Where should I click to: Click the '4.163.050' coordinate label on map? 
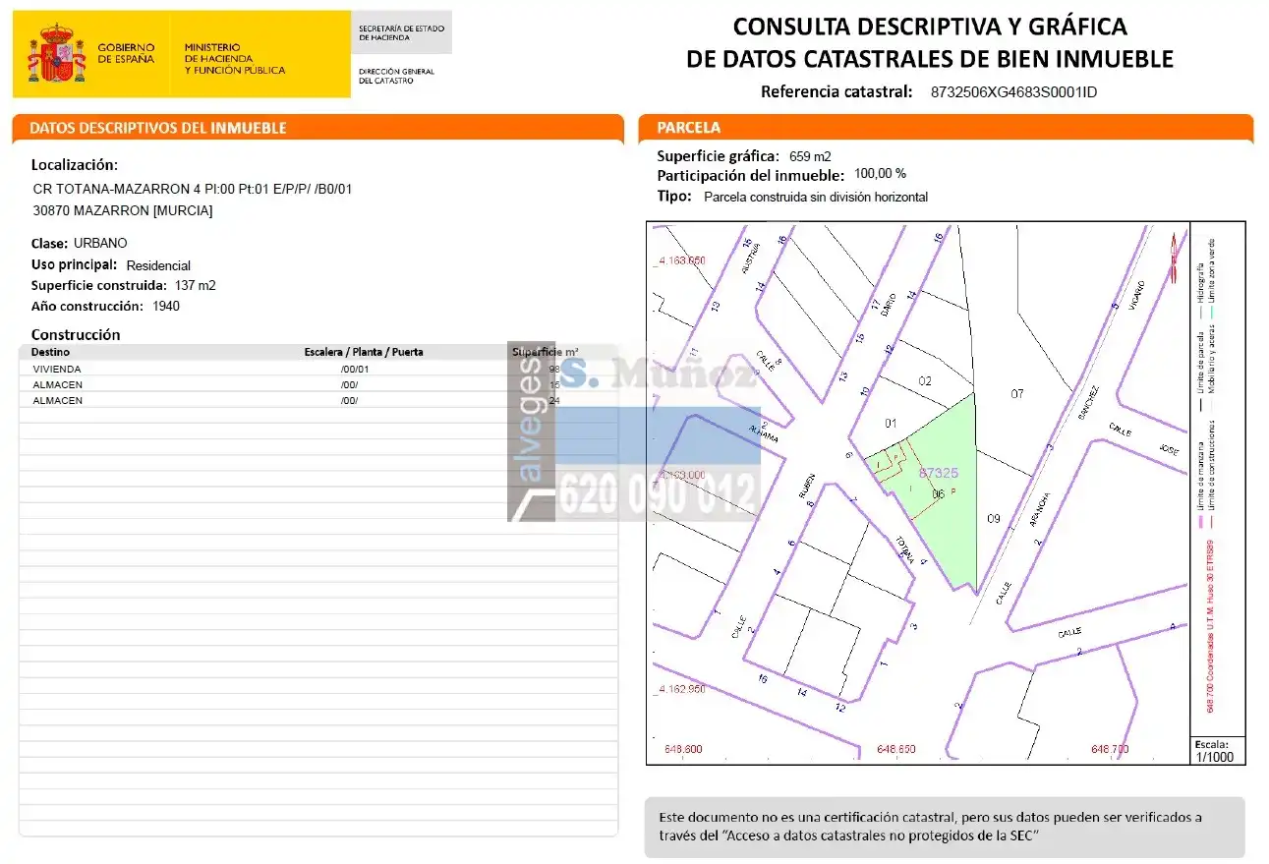tap(680, 260)
